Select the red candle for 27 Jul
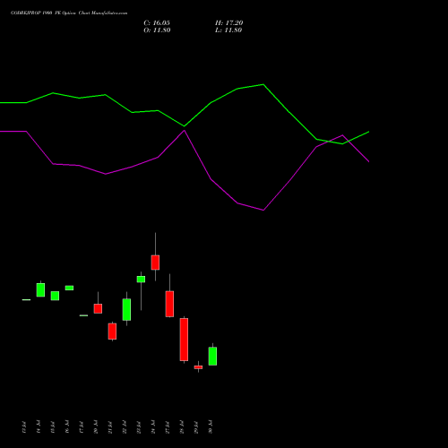 click(169, 304)
